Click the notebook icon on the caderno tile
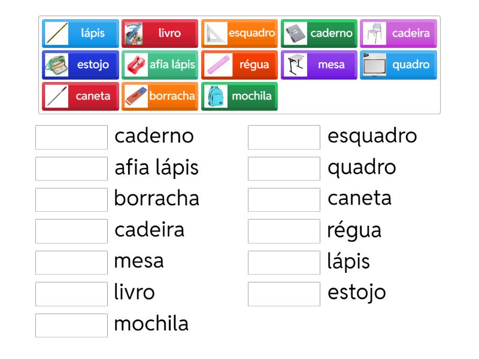 coord(293,34)
